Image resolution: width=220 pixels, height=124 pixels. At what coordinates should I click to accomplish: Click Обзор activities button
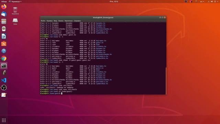4,1
